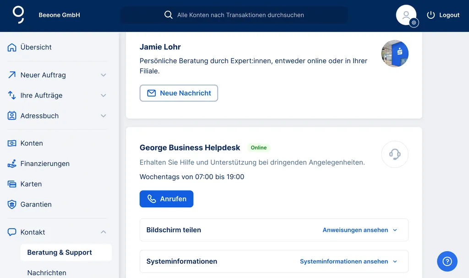Click the Konten icon in sidebar
The width and height of the screenshot is (469, 278).
coord(12,143)
